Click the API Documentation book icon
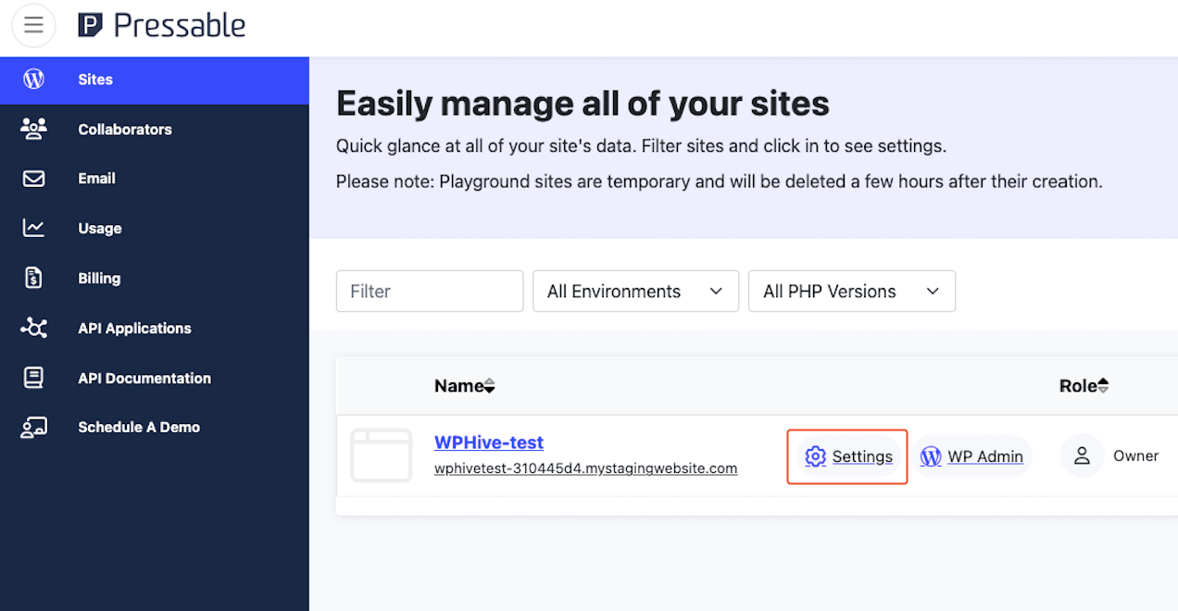The width and height of the screenshot is (1178, 611). click(x=33, y=378)
